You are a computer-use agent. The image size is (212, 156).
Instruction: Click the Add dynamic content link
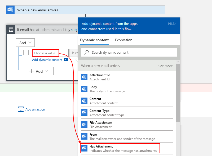pyautogui.click(x=47, y=60)
